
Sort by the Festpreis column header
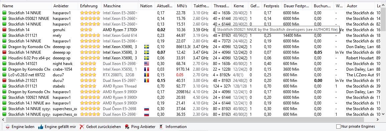click(271, 6)
